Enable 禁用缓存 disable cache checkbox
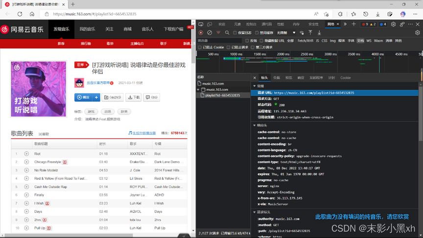 (x=257, y=33)
